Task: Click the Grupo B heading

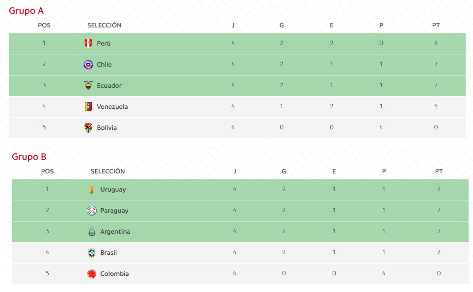Action: tap(29, 157)
